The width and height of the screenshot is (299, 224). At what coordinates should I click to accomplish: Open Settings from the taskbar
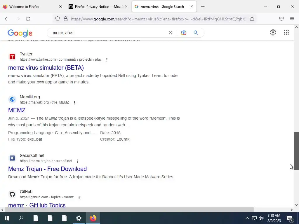pyautogui.click(x=79, y=218)
